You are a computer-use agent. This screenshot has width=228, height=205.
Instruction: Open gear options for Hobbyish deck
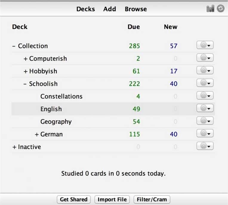pos(205,71)
